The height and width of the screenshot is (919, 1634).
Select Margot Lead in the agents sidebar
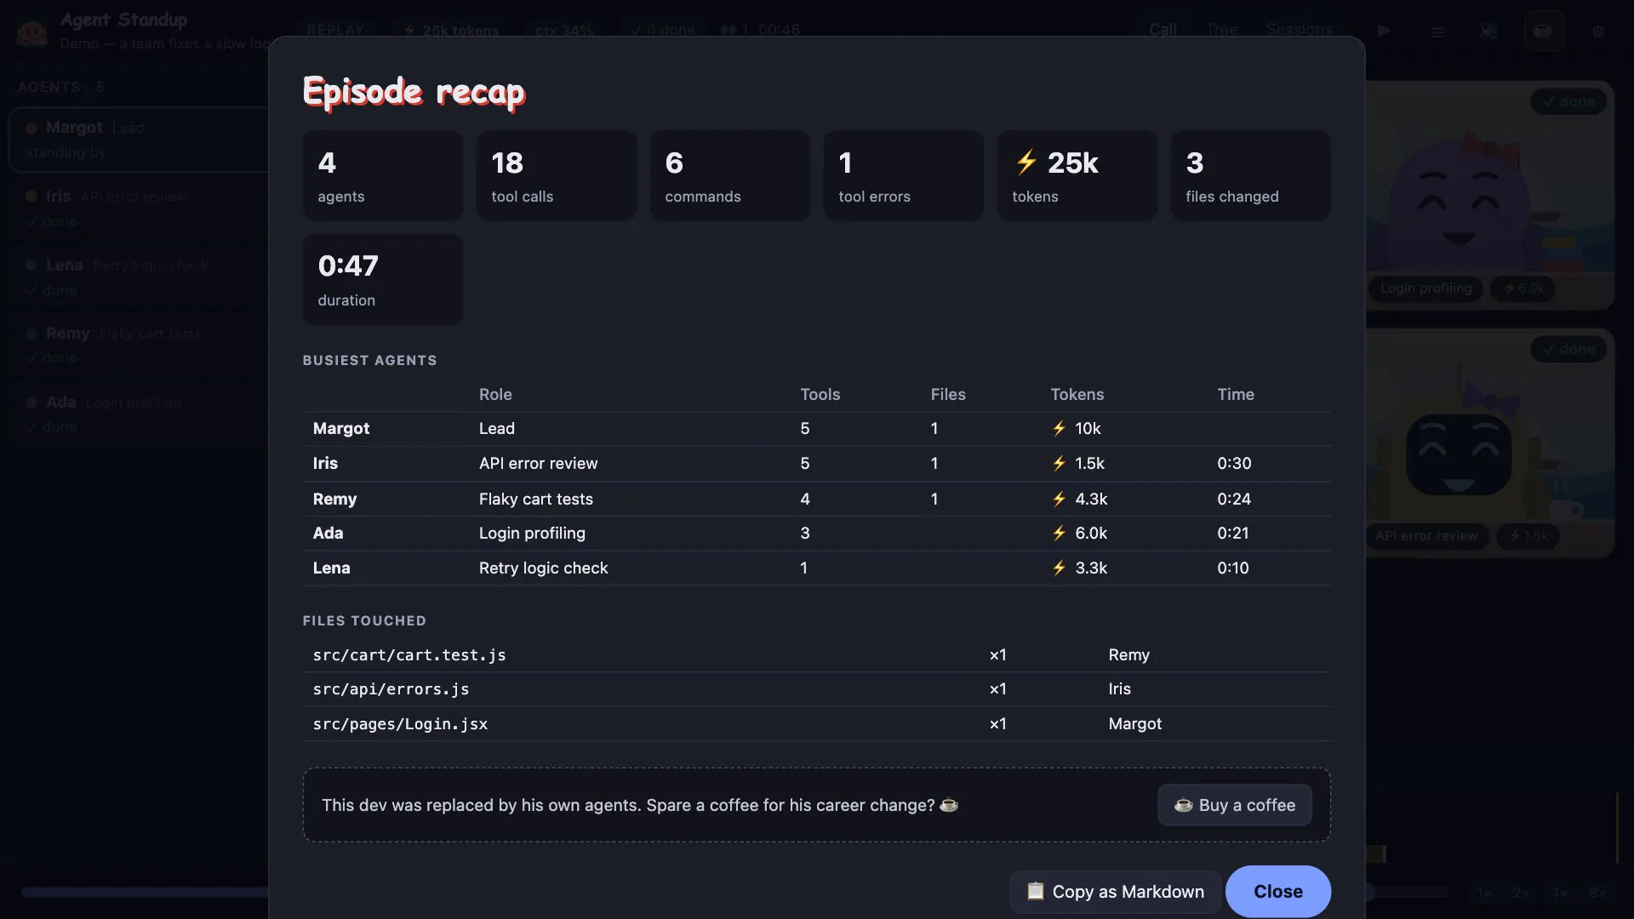coord(140,140)
